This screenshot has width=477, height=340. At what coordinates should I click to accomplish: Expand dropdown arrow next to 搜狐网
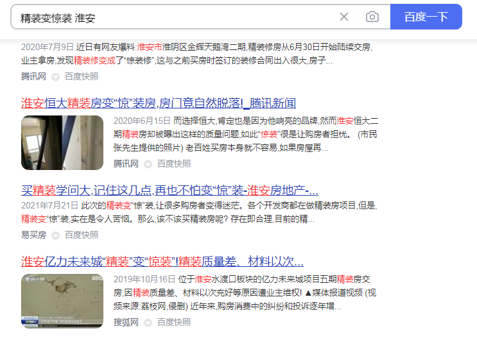coord(148,323)
